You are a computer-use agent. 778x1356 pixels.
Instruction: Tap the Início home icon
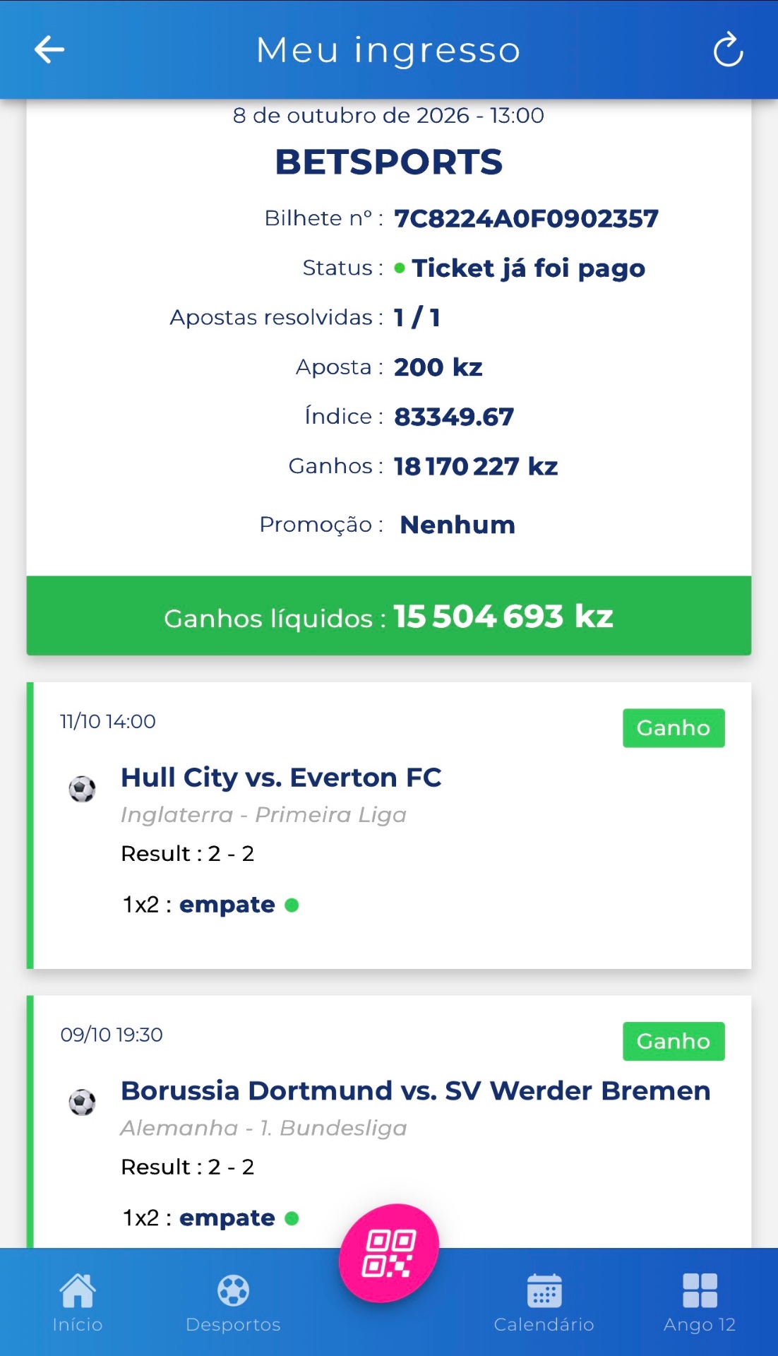pos(78,1291)
